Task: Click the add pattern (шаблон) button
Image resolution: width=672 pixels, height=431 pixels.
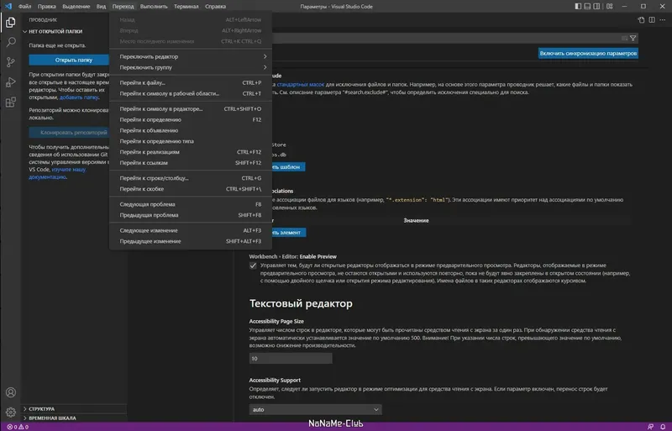Action: point(287,167)
